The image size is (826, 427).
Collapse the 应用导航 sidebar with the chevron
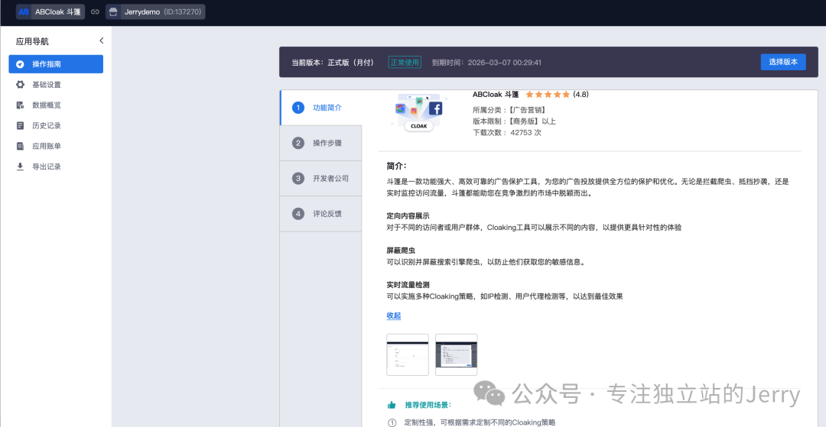101,40
